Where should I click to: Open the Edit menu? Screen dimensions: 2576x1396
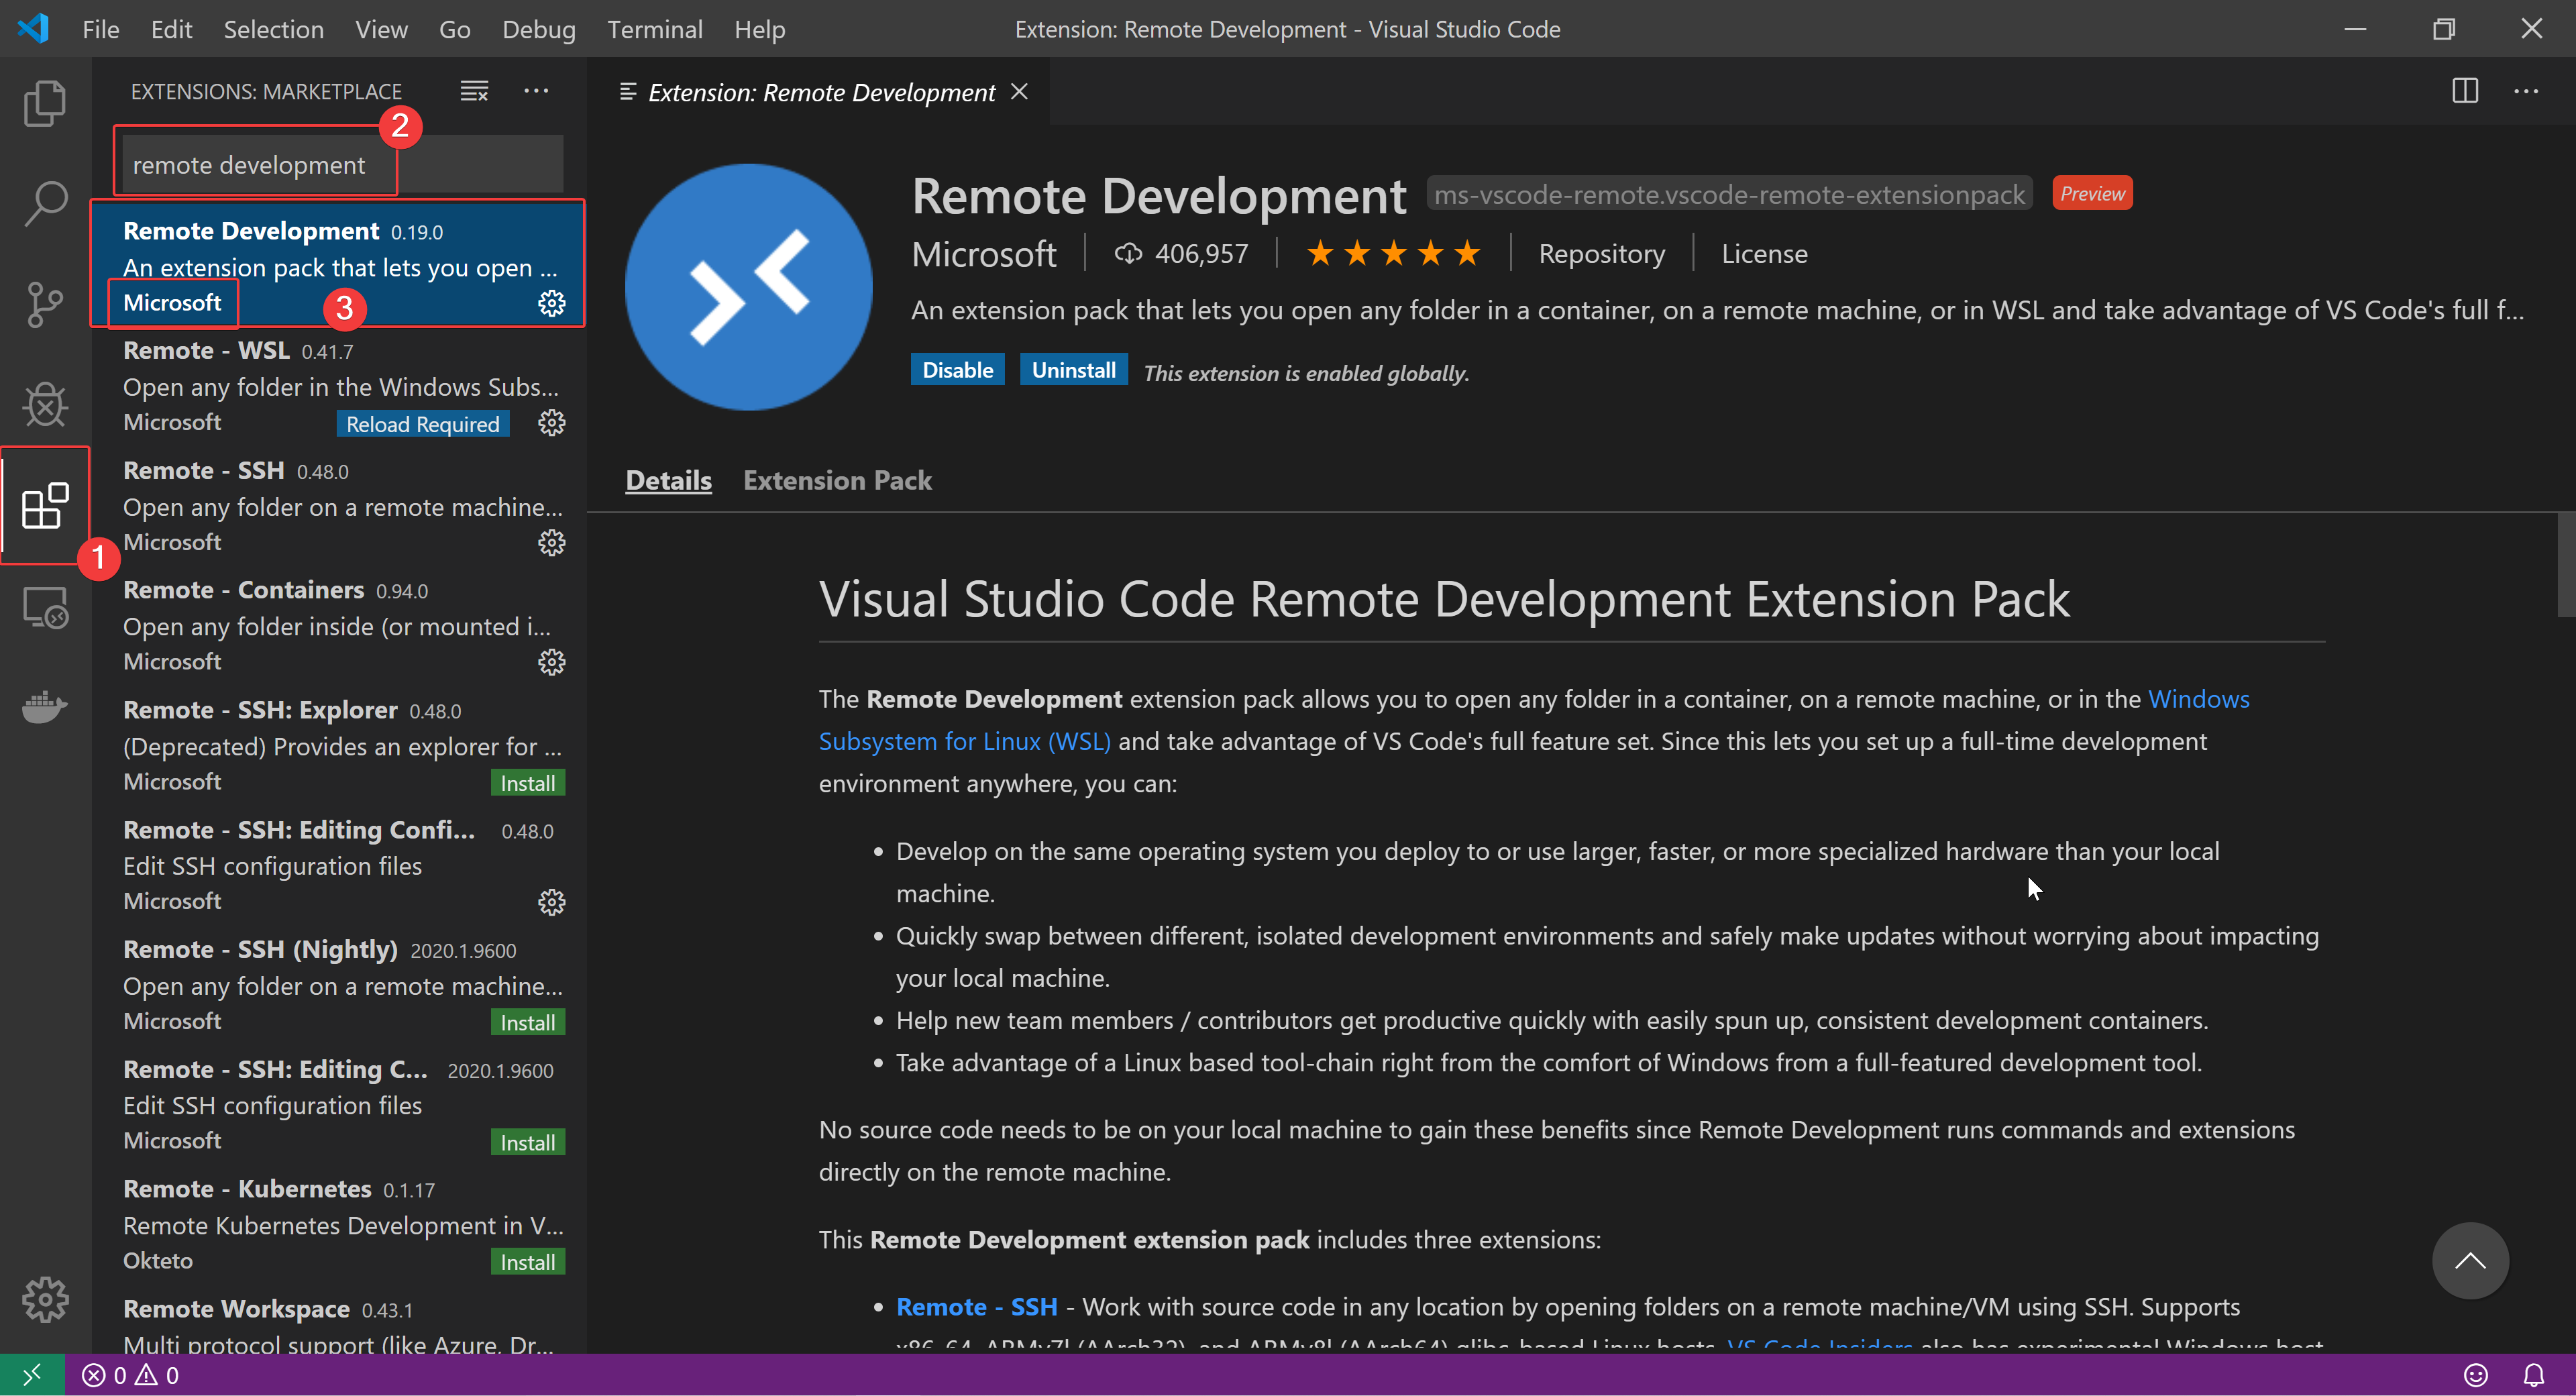point(171,29)
